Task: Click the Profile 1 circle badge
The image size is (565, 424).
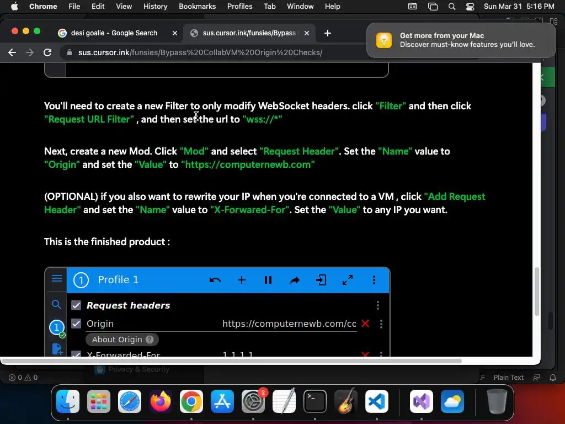Action: click(x=81, y=280)
